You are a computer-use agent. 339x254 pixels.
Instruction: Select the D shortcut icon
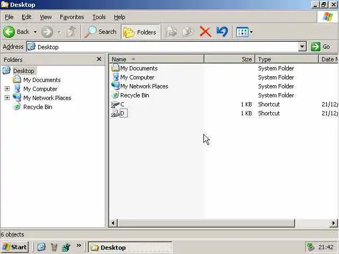[x=115, y=113]
